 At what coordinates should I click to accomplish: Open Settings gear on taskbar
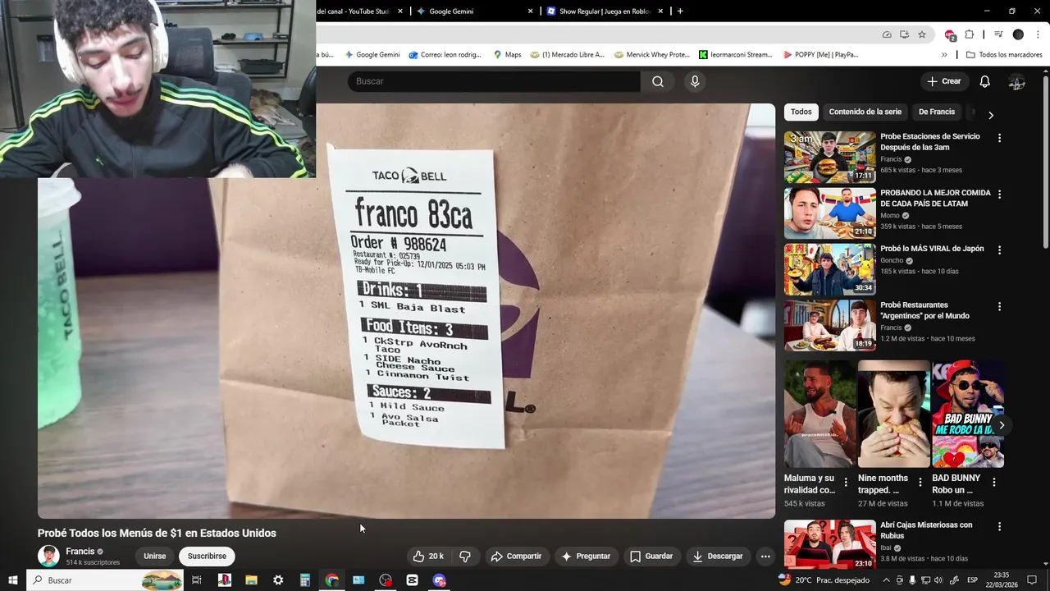point(278,580)
